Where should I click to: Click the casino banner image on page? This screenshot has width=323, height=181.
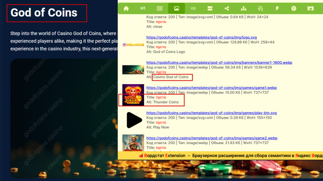pyautogui.click(x=64, y=119)
